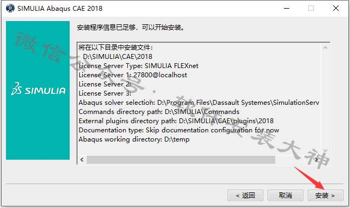This screenshot has width=350, height=208.
Task: Click the 取消 cancel button
Action: (x=286, y=196)
